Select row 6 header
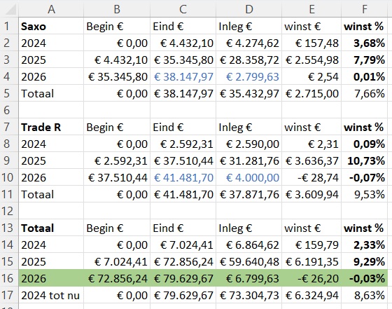The width and height of the screenshot is (392, 309). [9, 110]
